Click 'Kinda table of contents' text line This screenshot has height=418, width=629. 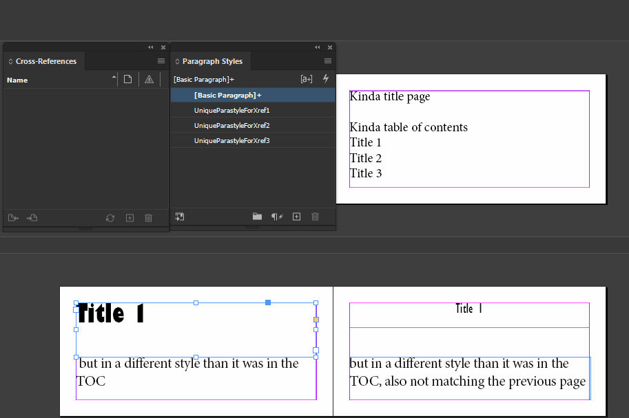[x=409, y=127]
